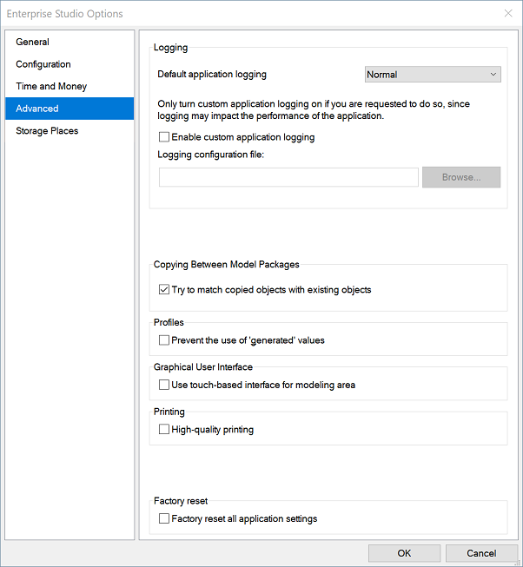Uncheck Try to match copied objects
Screen dimensions: 523x567
(x=164, y=290)
